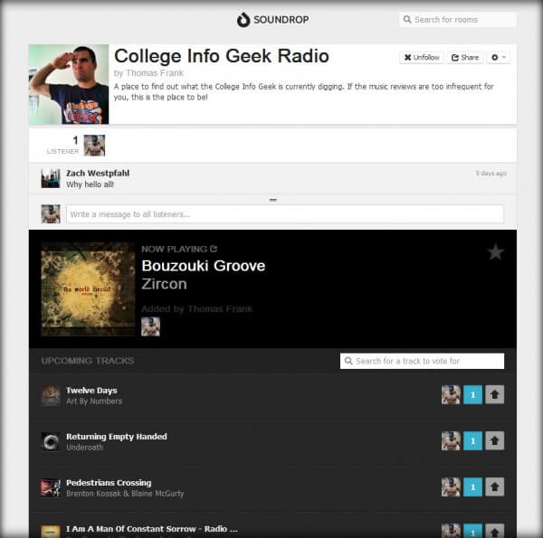Open the World Circuit album artwork
This screenshot has height=538, width=543.
(x=88, y=289)
